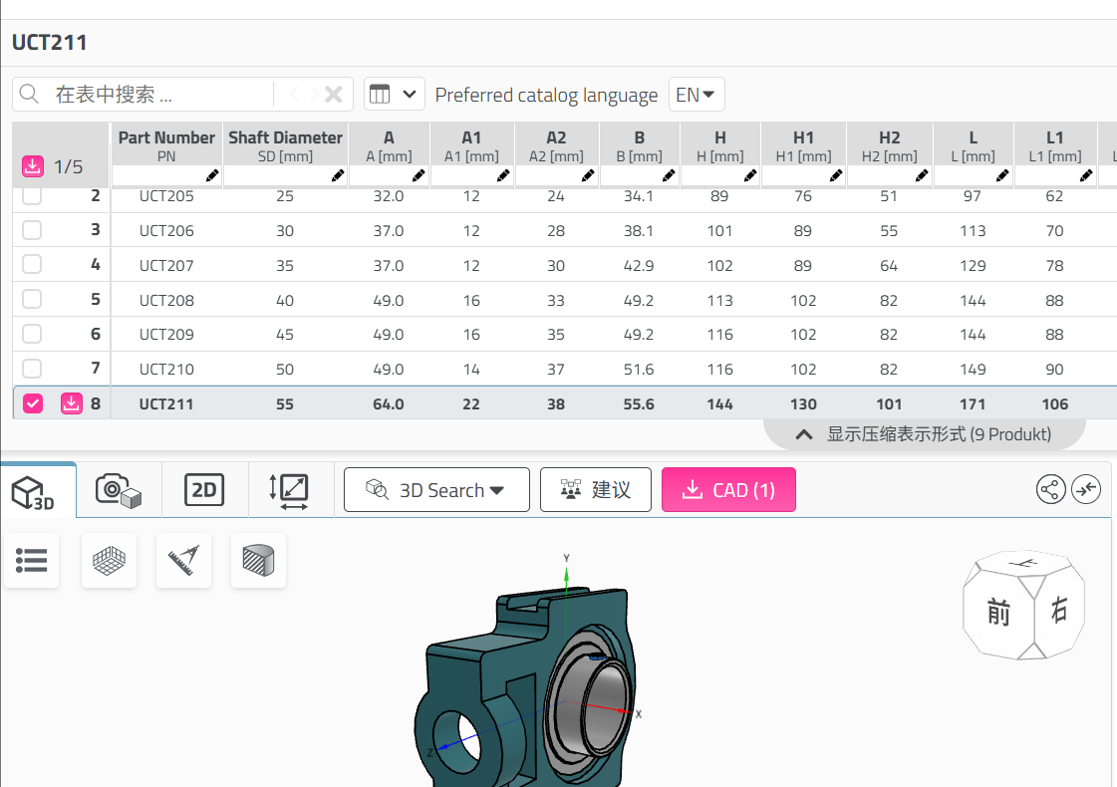Click the table search input field
Viewport: 1117px width, 787px height.
coord(162,94)
